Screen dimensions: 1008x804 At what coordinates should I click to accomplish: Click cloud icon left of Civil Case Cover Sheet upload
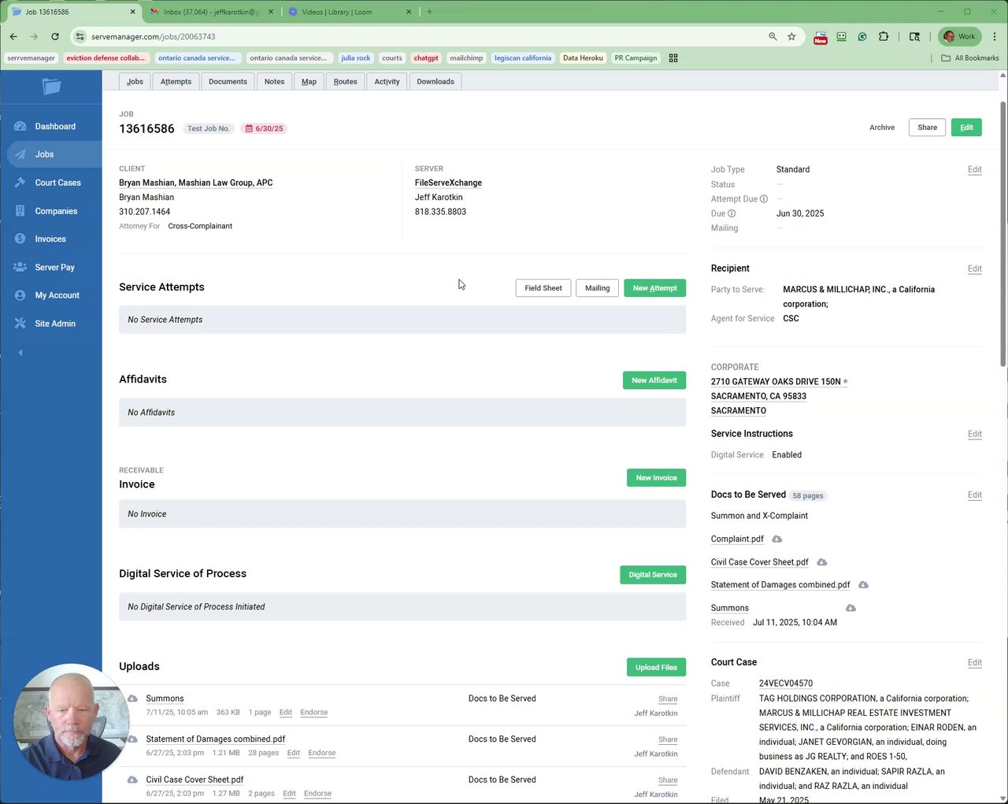click(x=132, y=780)
